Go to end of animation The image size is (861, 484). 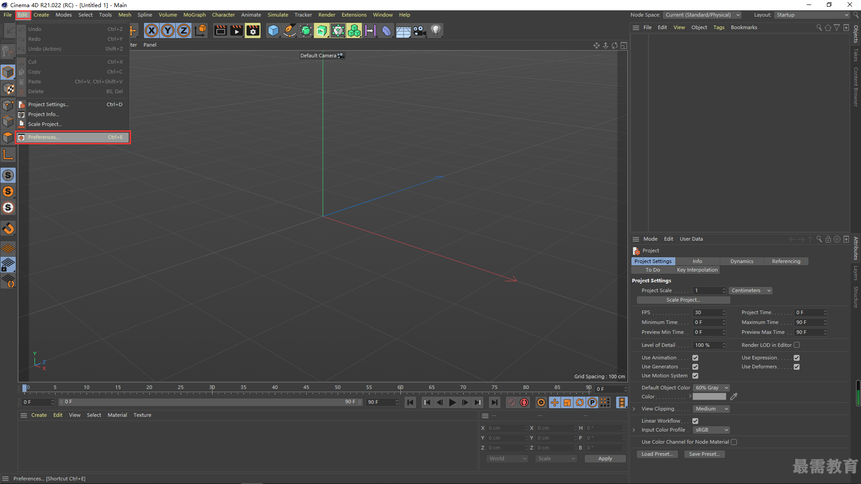494,402
